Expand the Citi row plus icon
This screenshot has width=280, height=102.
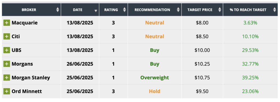click(x=7, y=37)
